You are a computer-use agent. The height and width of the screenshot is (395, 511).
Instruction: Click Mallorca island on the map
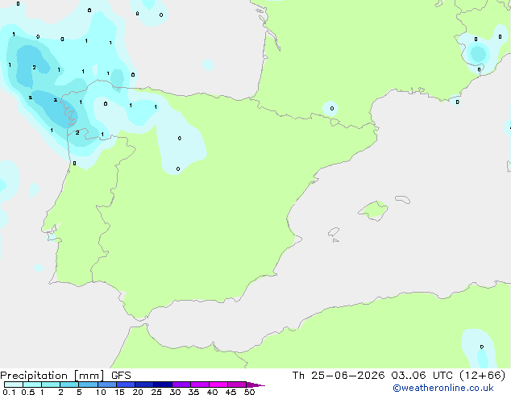point(373,210)
